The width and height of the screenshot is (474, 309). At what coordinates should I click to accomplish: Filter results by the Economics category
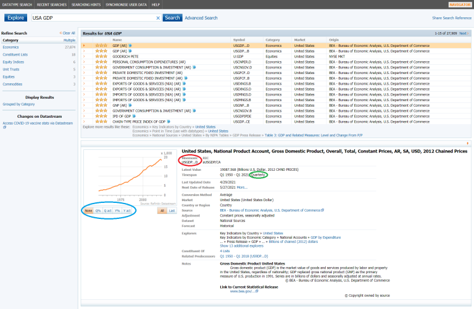click(x=10, y=47)
